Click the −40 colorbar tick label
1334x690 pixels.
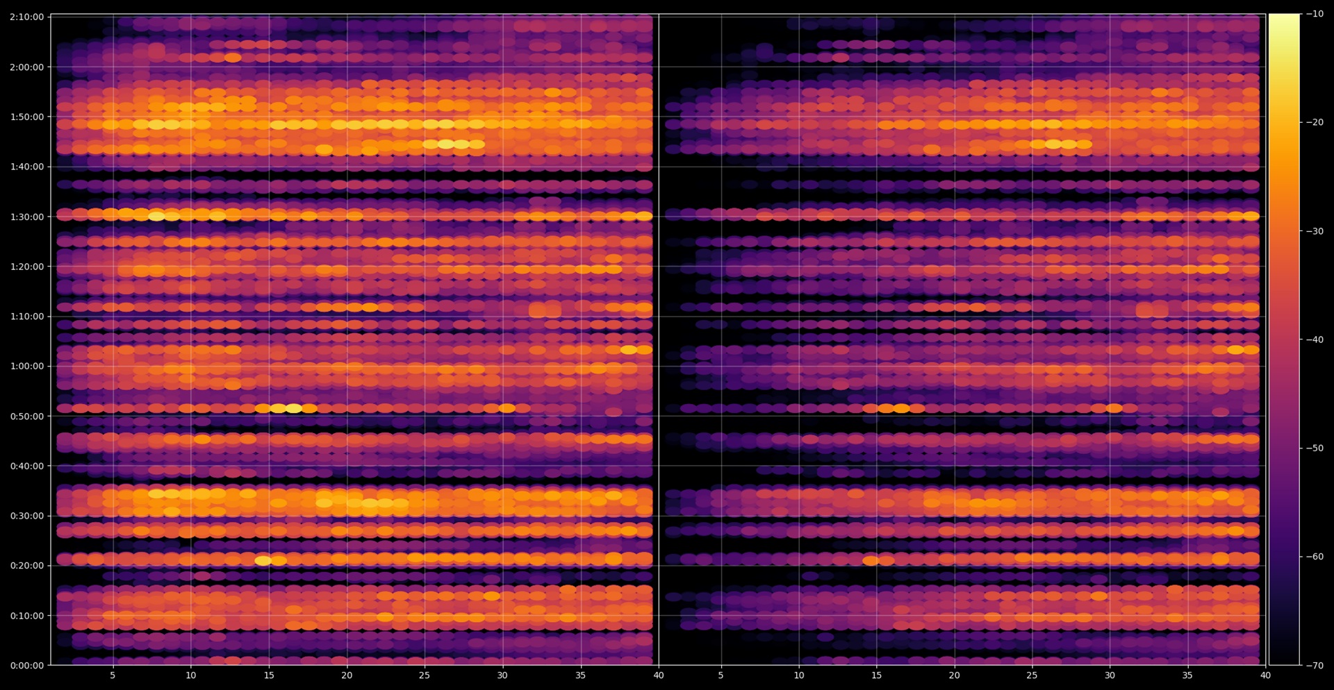(x=1315, y=339)
